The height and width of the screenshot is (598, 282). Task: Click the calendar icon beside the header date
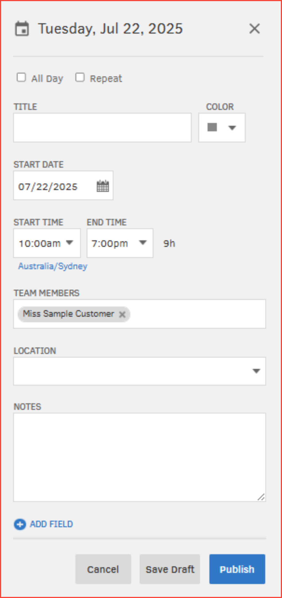(22, 28)
